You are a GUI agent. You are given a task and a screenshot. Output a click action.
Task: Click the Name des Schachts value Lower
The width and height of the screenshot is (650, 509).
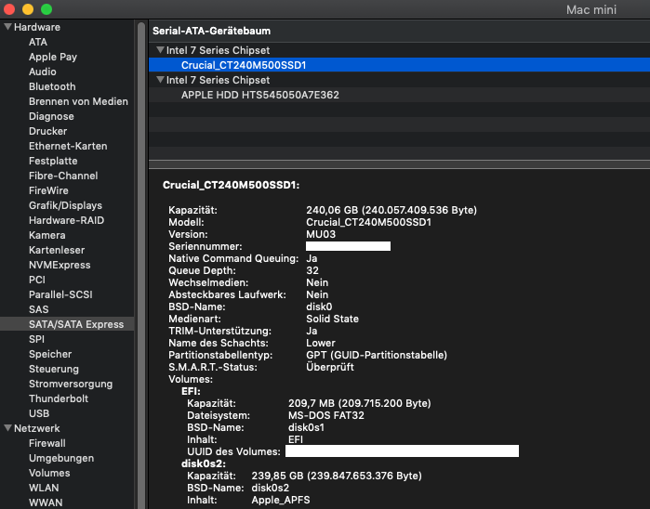[x=321, y=343]
